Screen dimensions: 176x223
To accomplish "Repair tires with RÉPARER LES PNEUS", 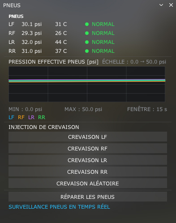I will click(88, 197).
